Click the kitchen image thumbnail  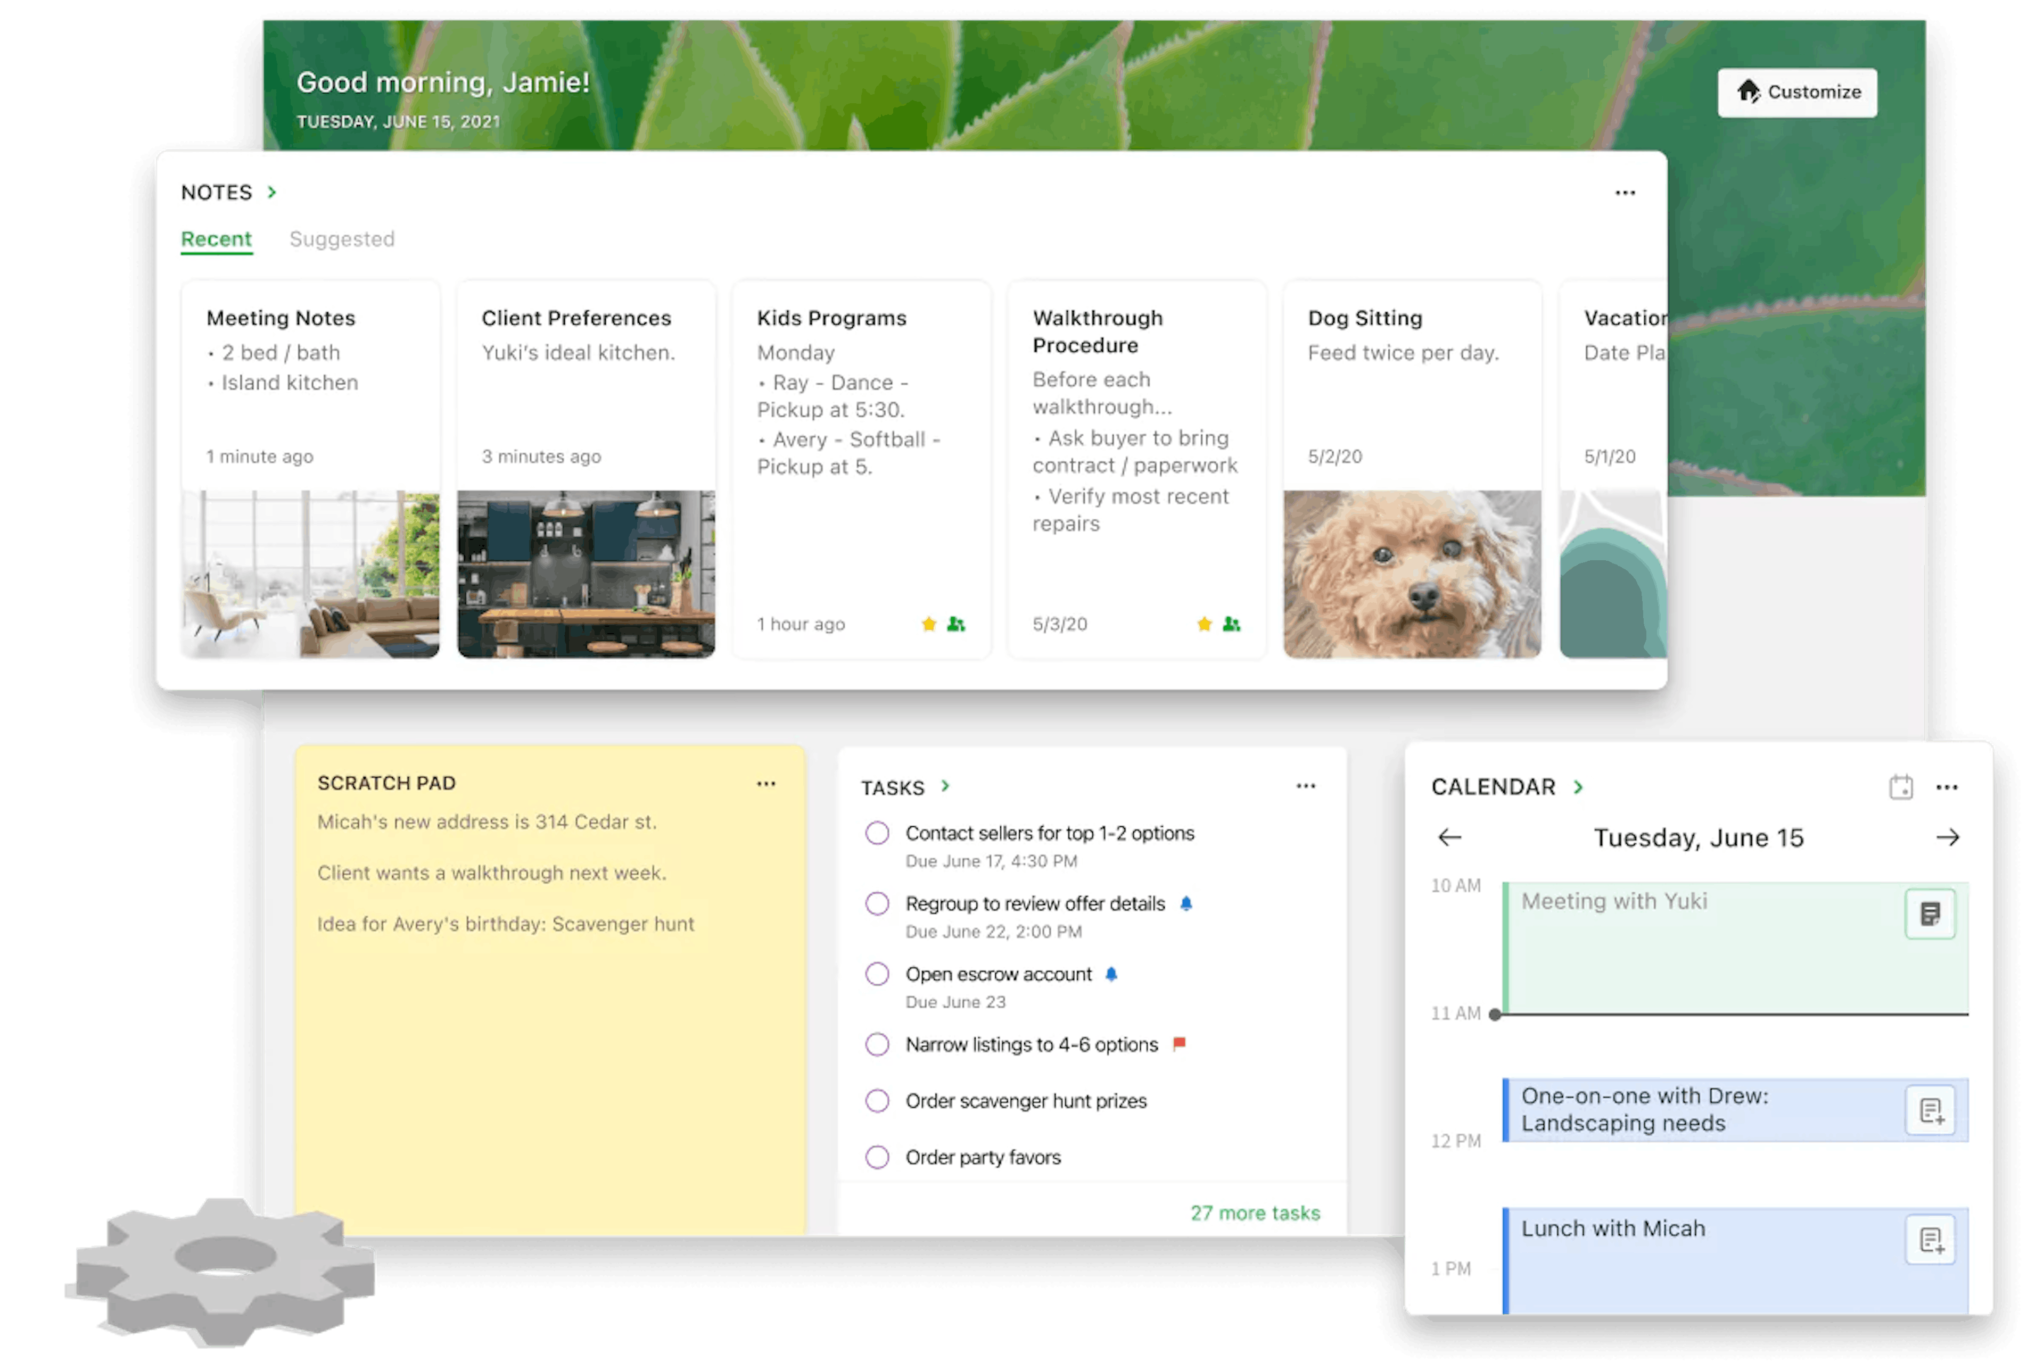click(586, 574)
